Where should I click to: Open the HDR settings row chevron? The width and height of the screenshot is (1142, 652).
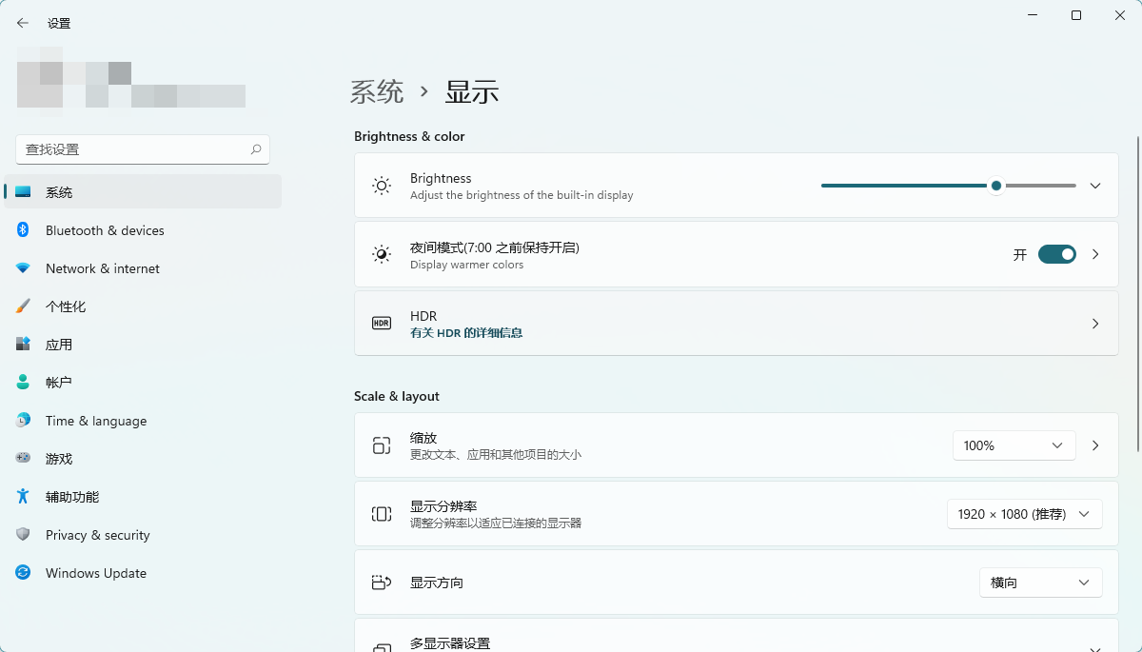tap(1095, 324)
